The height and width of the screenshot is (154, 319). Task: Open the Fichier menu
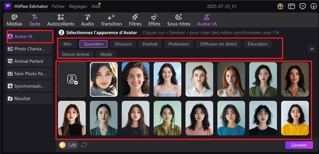pyautogui.click(x=58, y=6)
